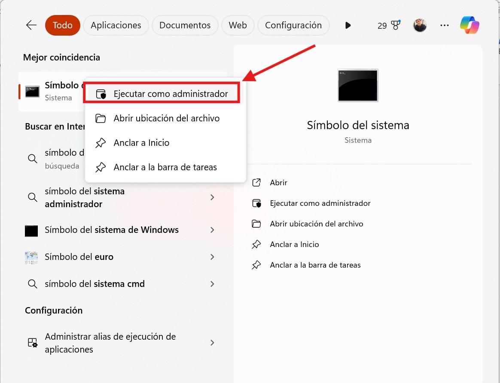This screenshot has height=383, width=500.
Task: Click the Administrar alias settings icon
Action: point(31,343)
